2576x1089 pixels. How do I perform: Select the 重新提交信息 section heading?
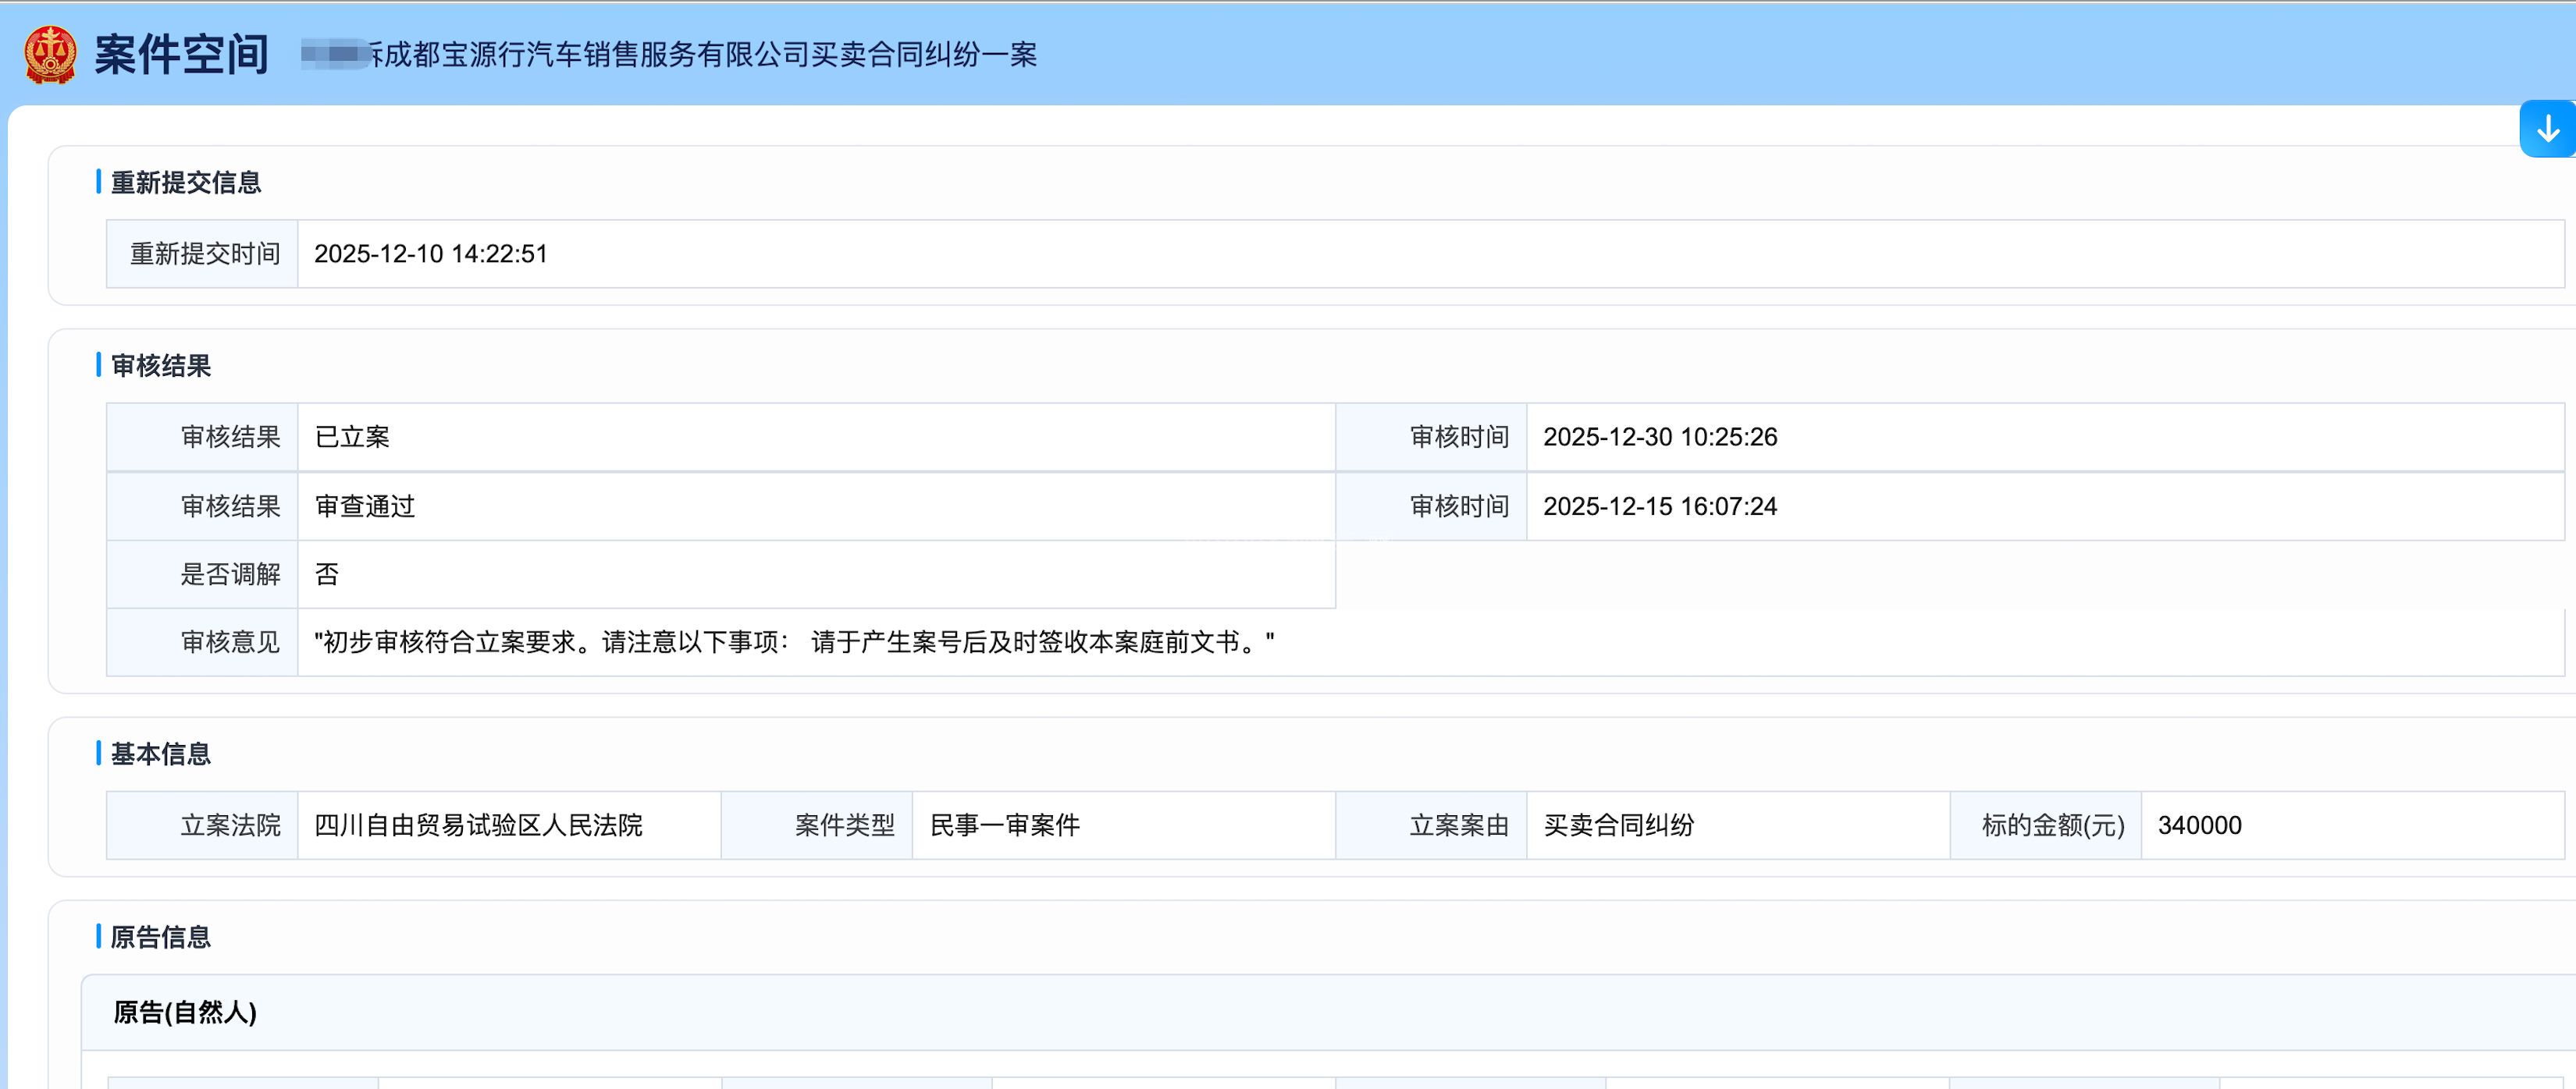(185, 183)
